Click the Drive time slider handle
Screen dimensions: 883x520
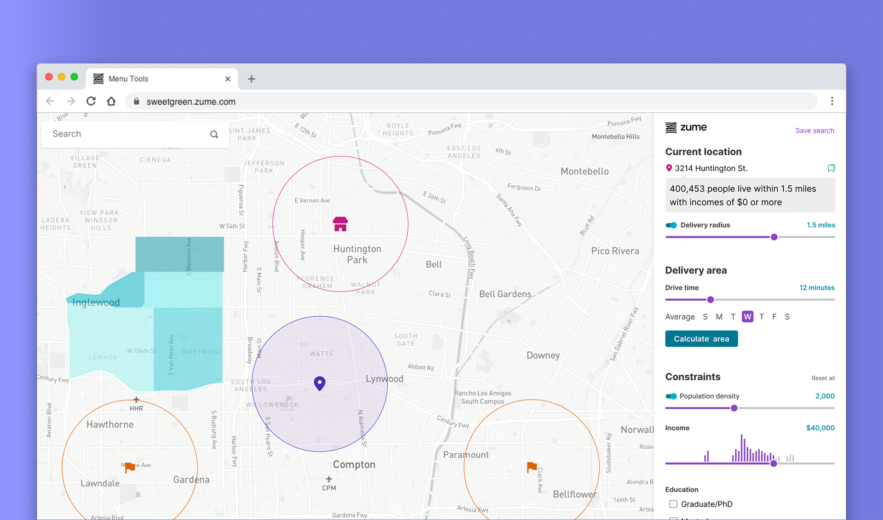pyautogui.click(x=711, y=300)
